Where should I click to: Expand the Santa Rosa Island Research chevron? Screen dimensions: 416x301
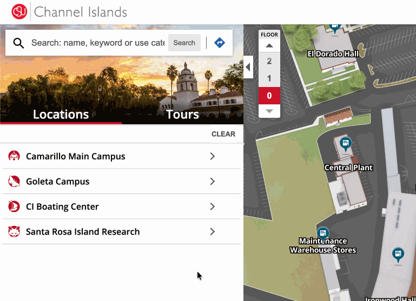tap(213, 232)
